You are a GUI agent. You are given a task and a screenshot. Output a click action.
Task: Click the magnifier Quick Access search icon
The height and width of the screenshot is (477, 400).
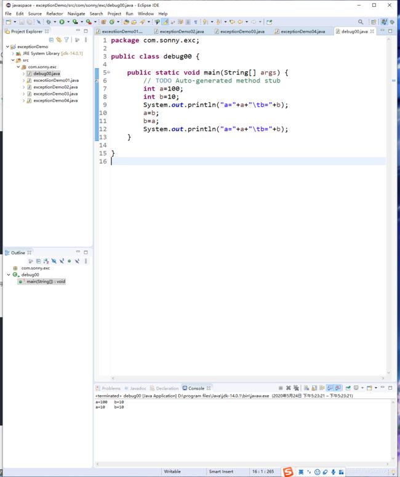(x=361, y=22)
